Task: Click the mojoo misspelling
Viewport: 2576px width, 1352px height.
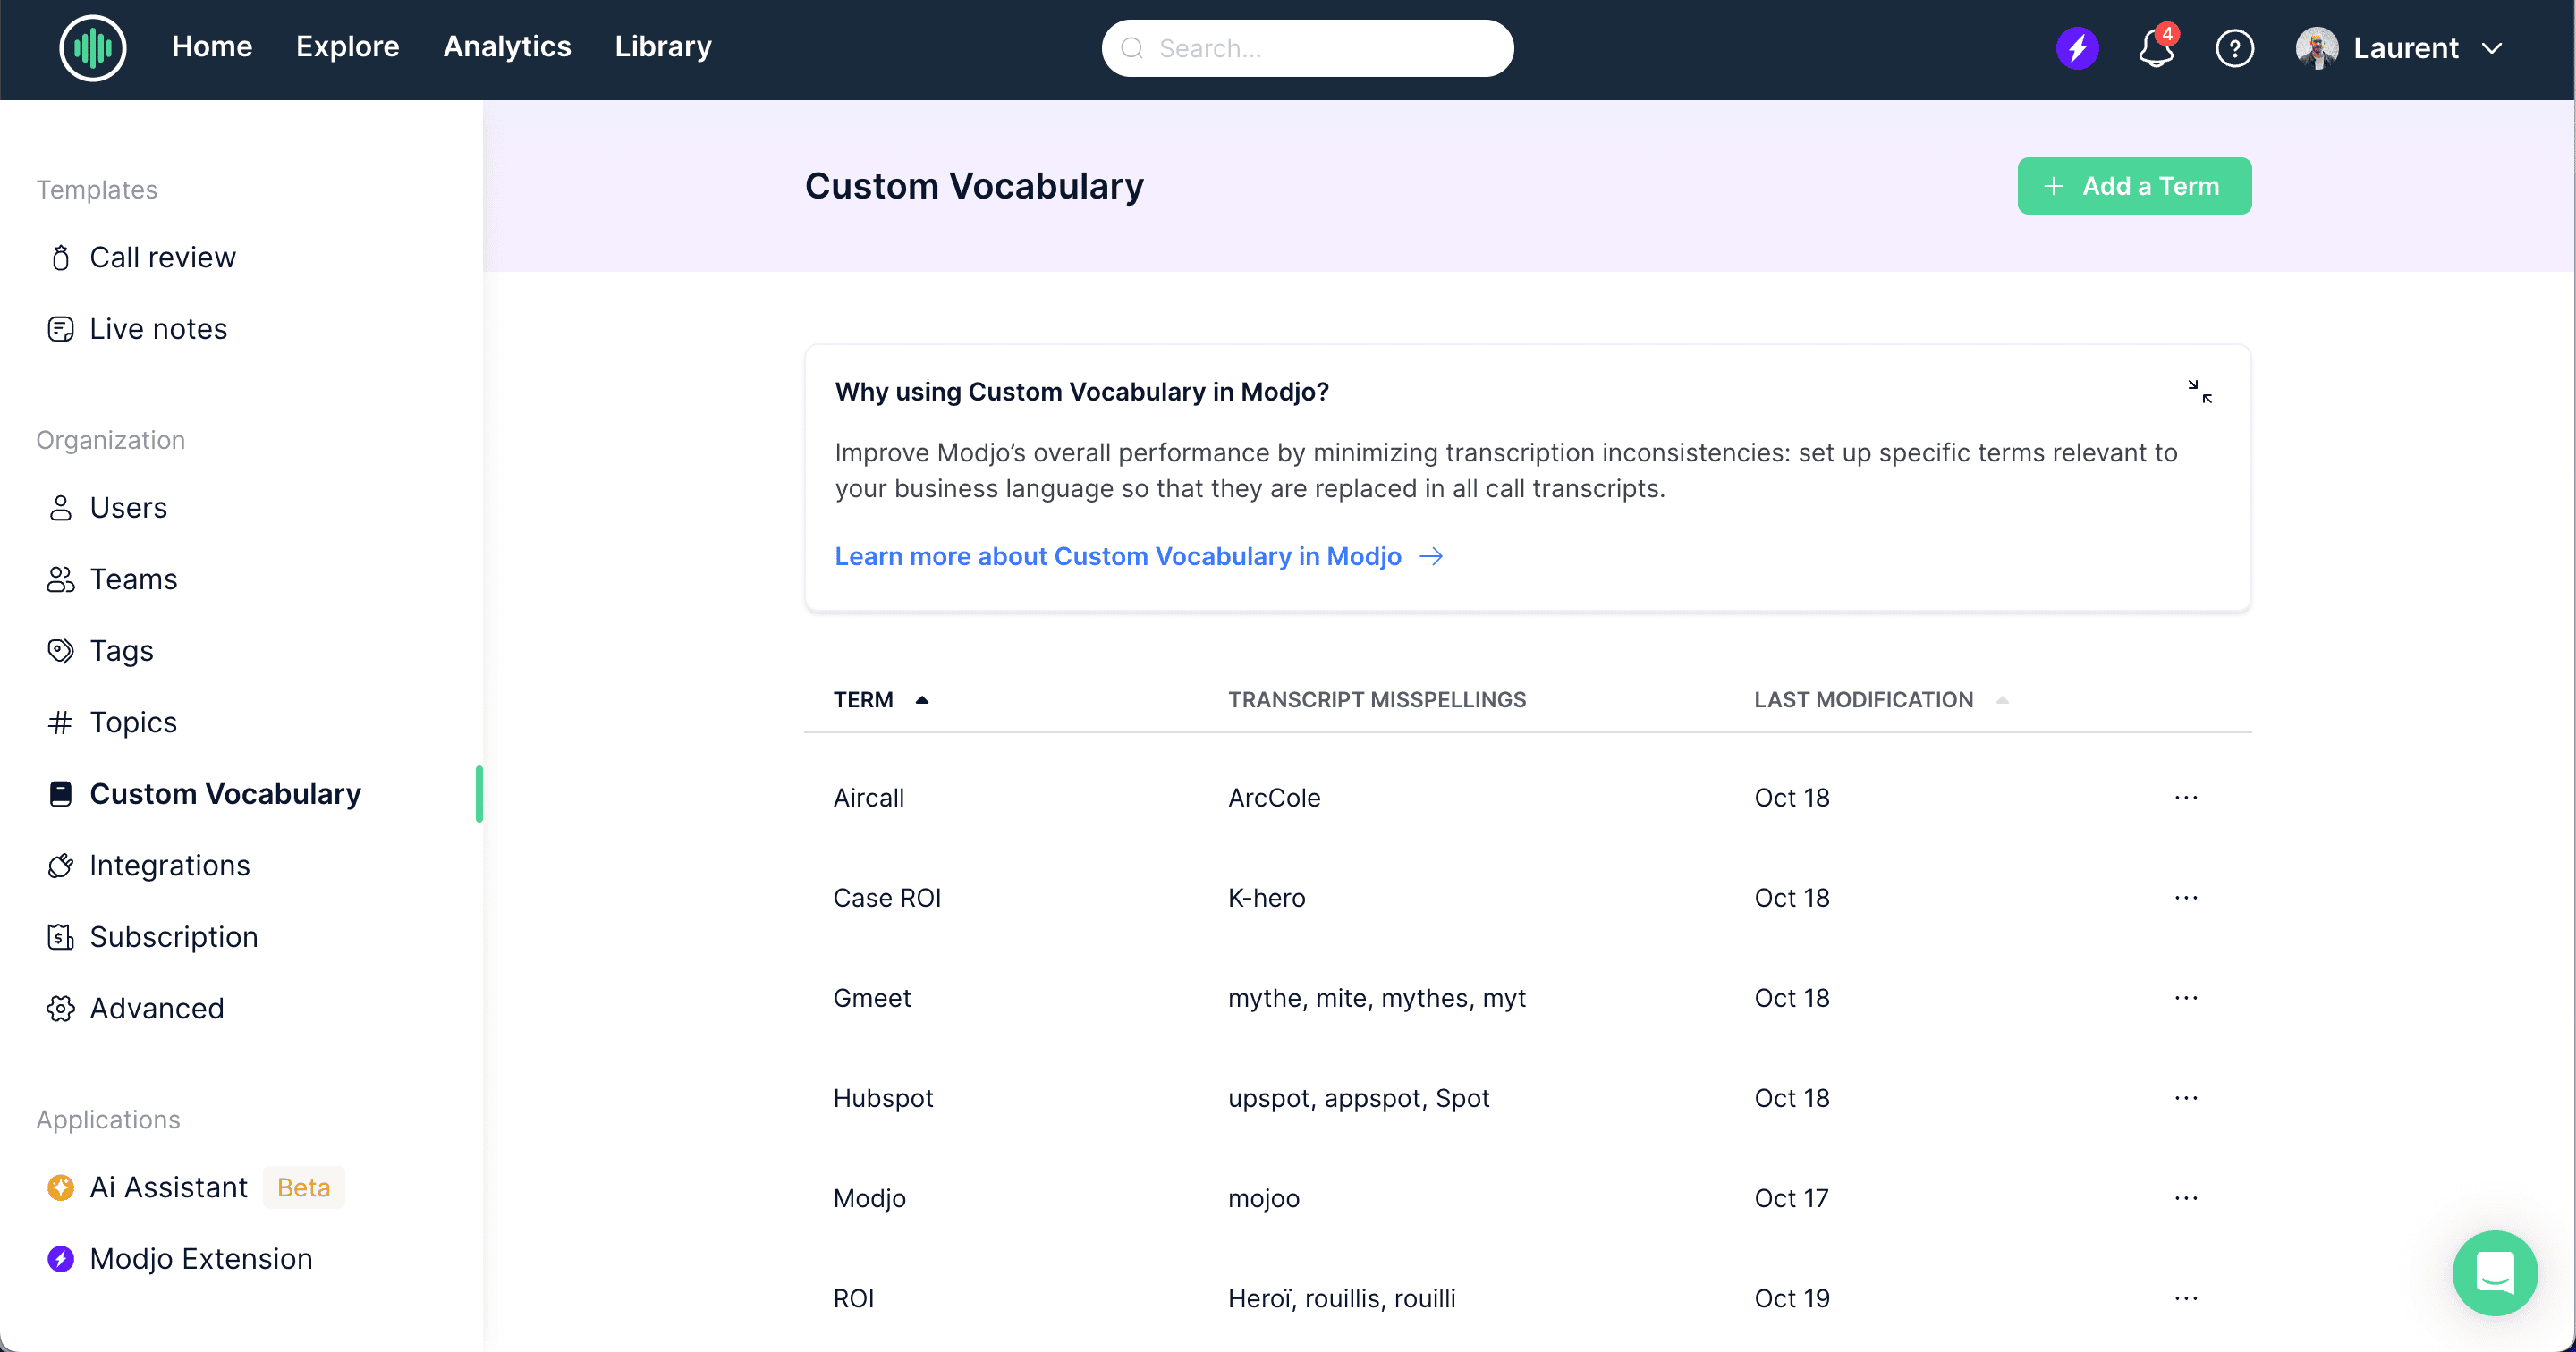Action: point(1264,1198)
